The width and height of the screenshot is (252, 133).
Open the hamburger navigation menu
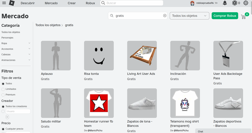[x=4, y=3]
